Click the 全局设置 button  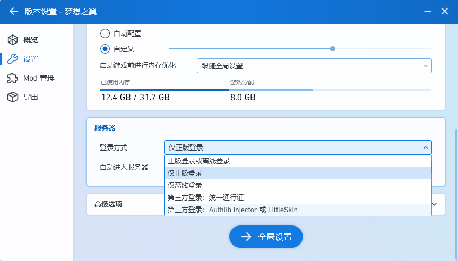[266, 237]
